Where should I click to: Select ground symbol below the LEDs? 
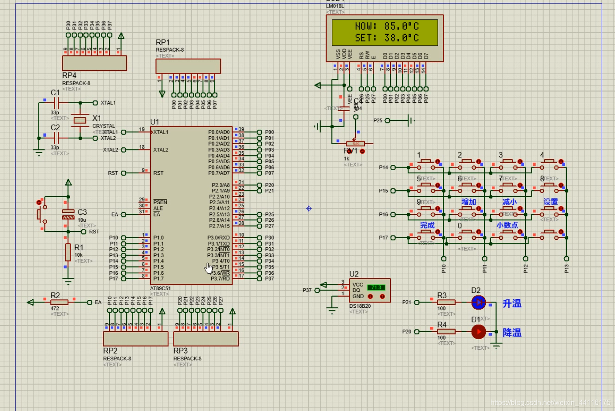point(496,346)
